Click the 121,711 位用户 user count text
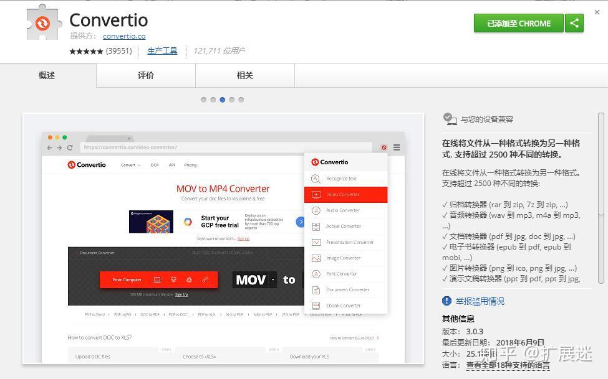This screenshot has width=608, height=379. 219,50
